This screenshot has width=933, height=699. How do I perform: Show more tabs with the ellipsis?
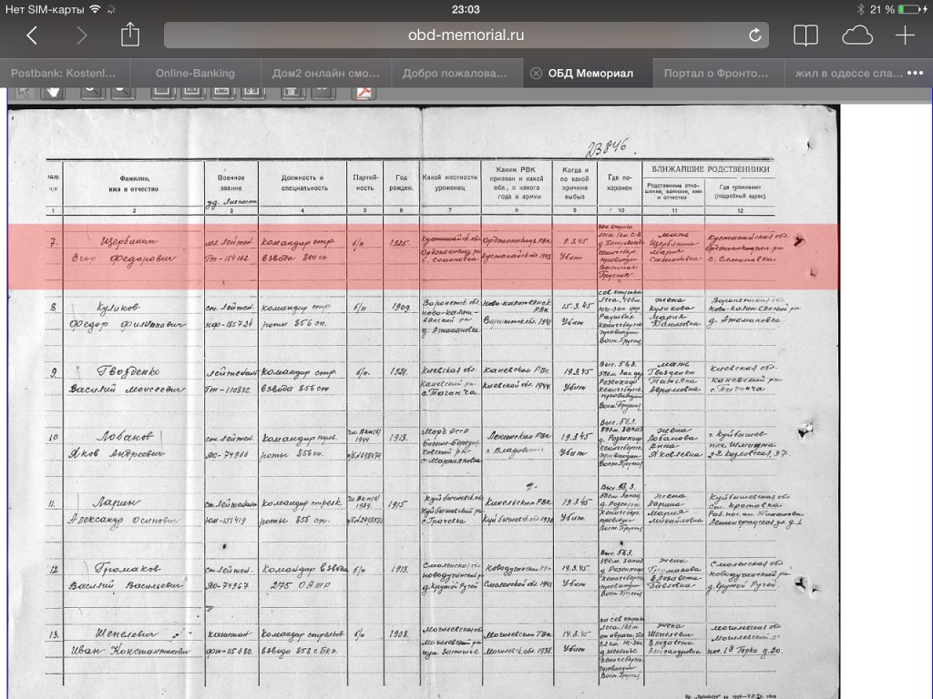tap(915, 73)
